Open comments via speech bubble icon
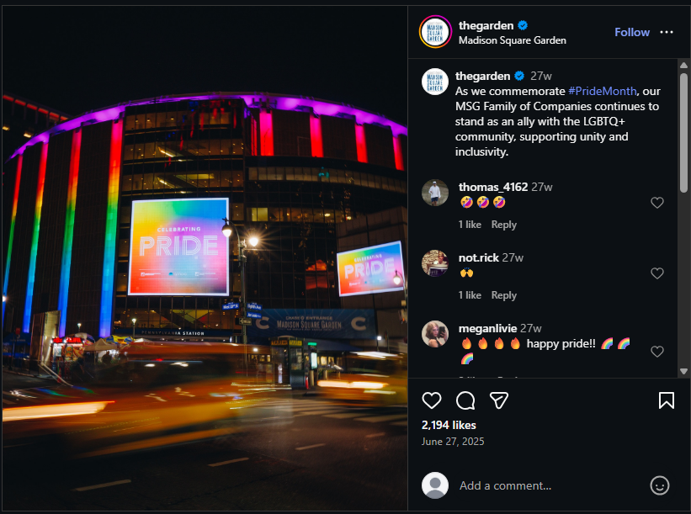 (465, 400)
